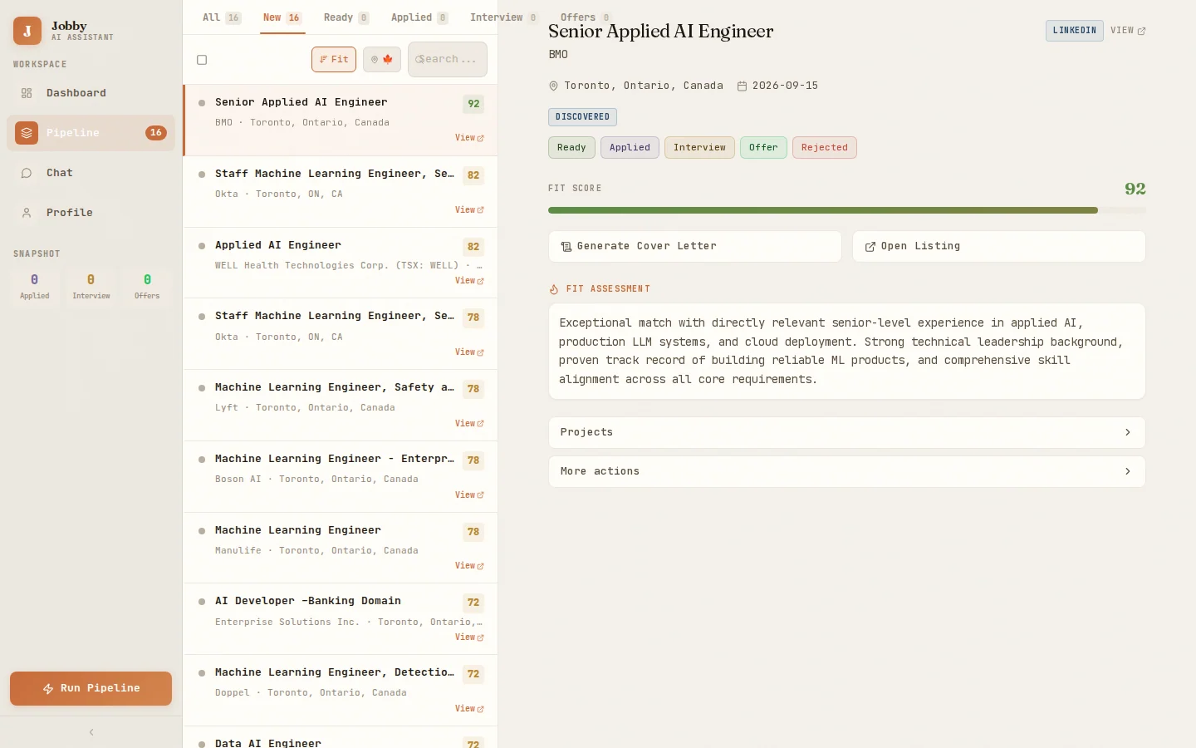The width and height of the screenshot is (1196, 748).
Task: Select the Pipeline item in the sidebar
Action: point(91,133)
